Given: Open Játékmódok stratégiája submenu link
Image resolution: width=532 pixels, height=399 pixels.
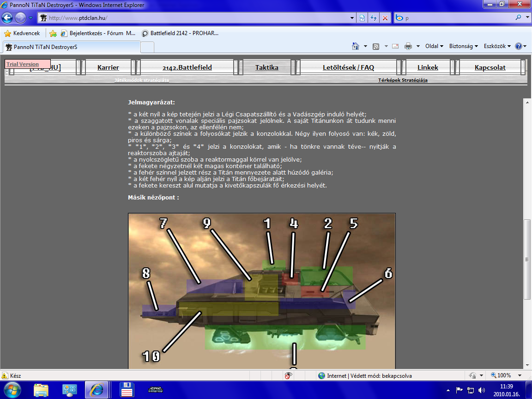Looking at the screenshot, I should click(x=141, y=80).
